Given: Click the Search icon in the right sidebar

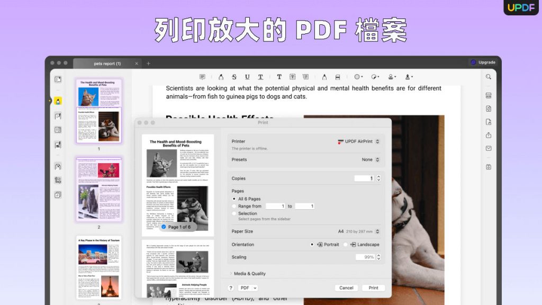Looking at the screenshot, I should (487, 77).
